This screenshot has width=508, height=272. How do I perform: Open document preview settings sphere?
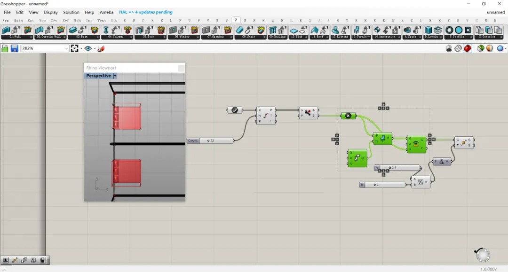(x=490, y=48)
